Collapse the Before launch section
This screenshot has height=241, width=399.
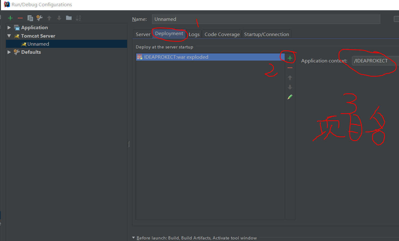point(134,238)
